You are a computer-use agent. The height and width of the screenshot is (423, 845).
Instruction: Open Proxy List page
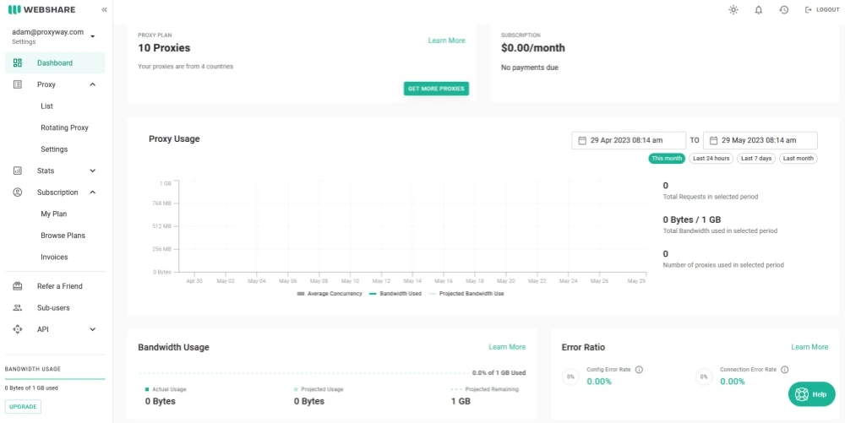[46, 106]
